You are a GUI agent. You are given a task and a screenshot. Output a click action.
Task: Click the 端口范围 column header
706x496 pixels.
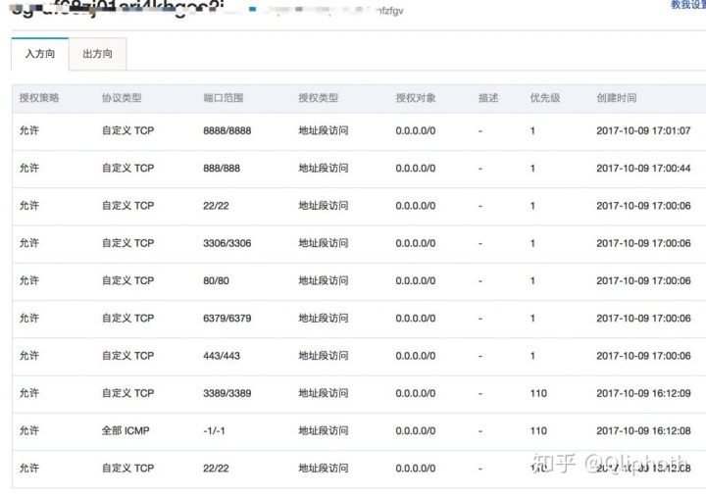[224, 98]
